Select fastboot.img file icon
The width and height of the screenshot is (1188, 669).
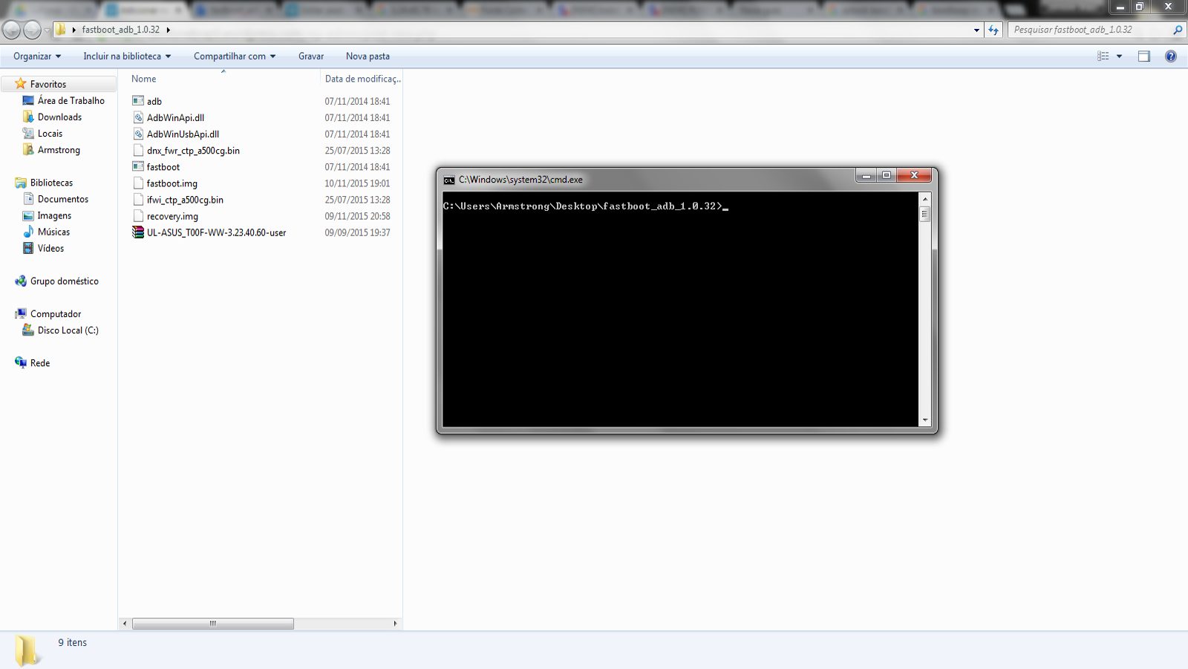click(138, 183)
